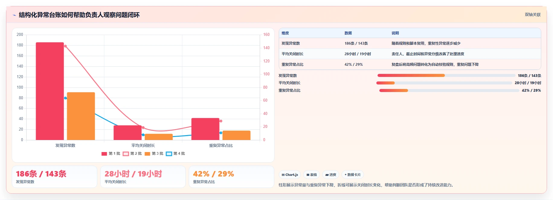Click the 200 tick on left axis
553x200 pixels.
click(20, 35)
